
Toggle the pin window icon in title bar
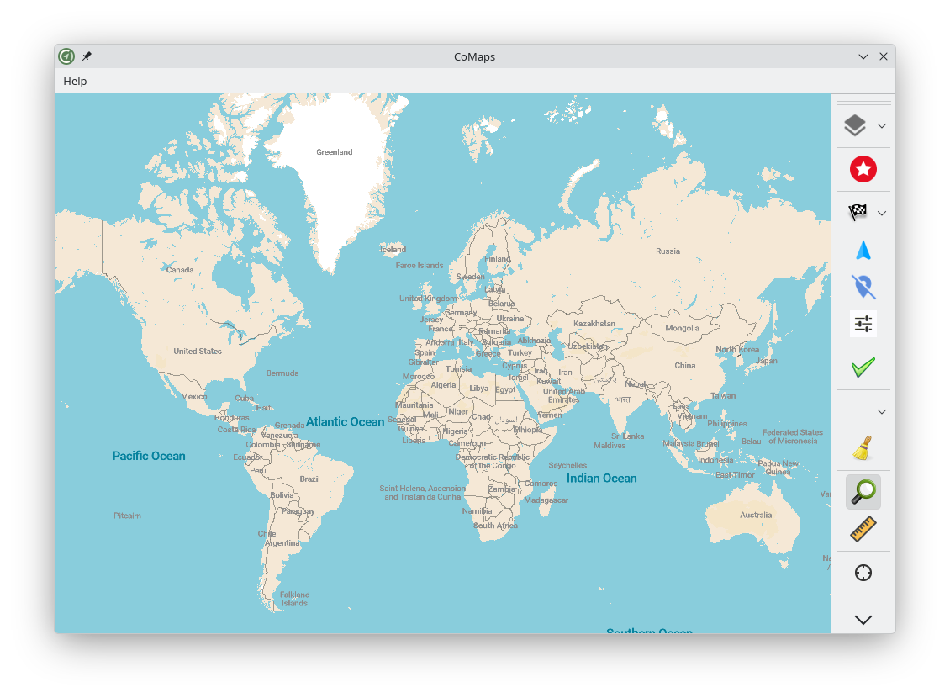(x=87, y=56)
